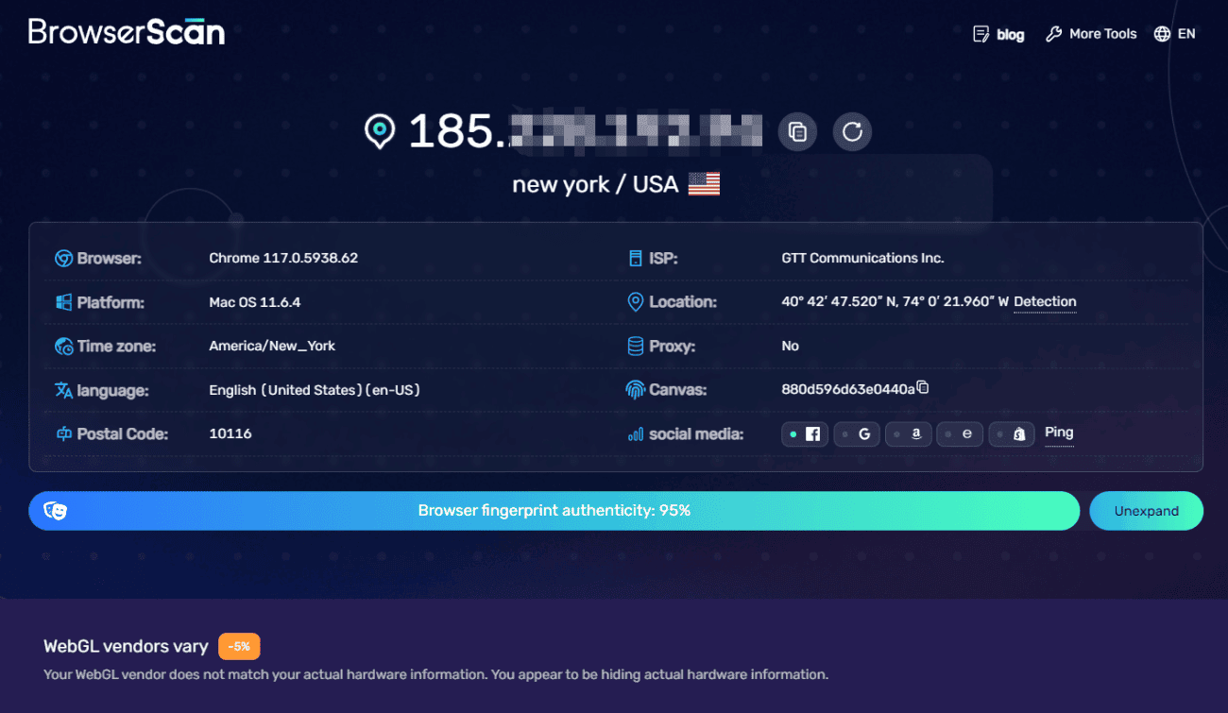This screenshot has width=1228, height=713.
Task: Click the partially hidden IP address
Action: (586, 131)
